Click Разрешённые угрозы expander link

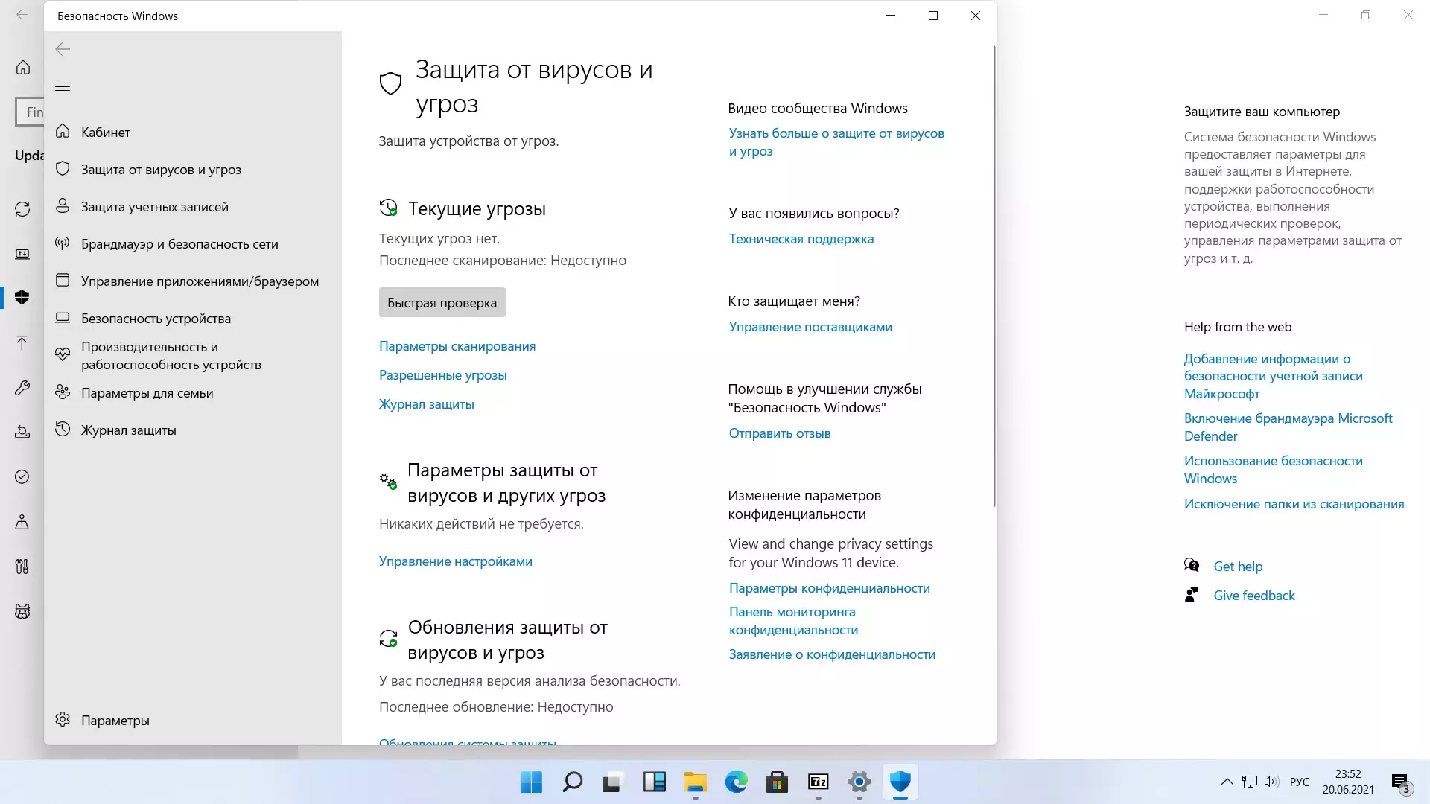(443, 374)
